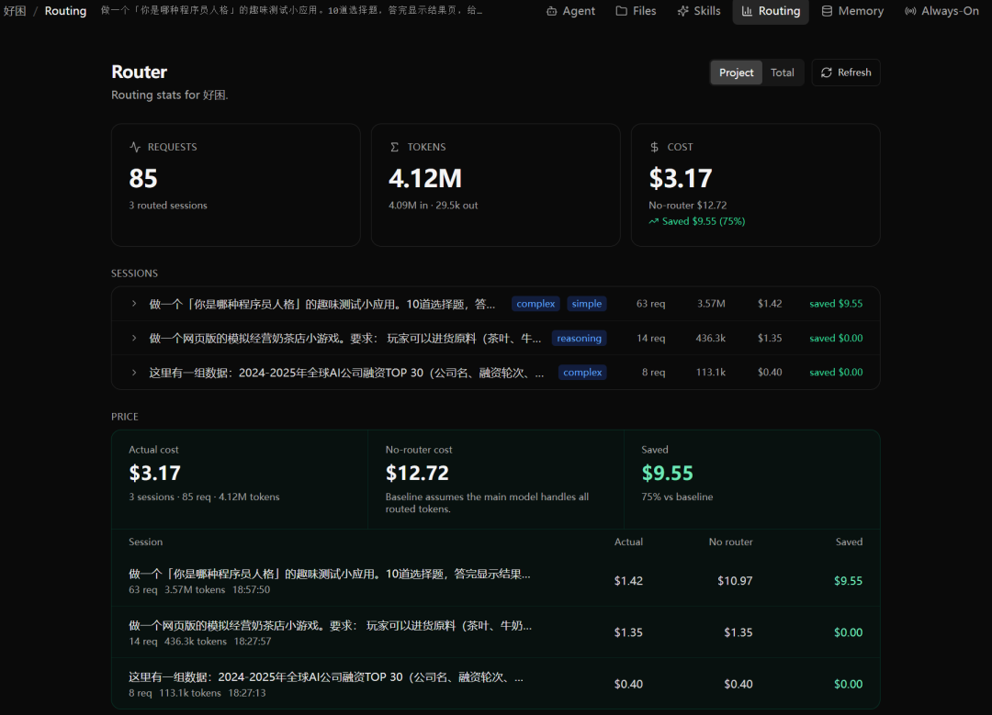Image resolution: width=992 pixels, height=715 pixels.
Task: Select the Routing tab
Action: [x=771, y=11]
